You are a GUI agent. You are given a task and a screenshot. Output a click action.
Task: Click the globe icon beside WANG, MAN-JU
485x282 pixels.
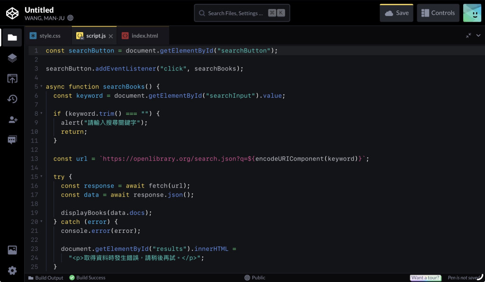point(71,18)
